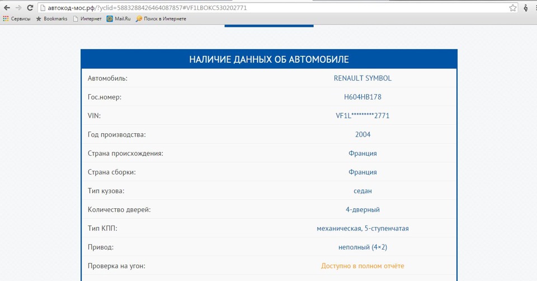Open the Bookmarks bookmark with star icon
Screen dimensions: 537x281
point(51,19)
